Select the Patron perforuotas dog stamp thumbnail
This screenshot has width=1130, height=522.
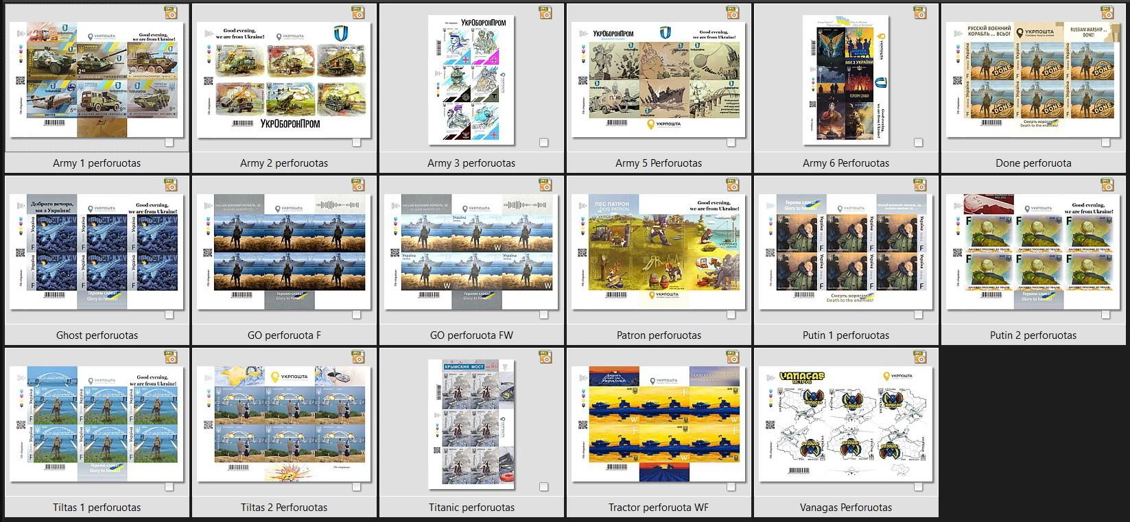click(659, 252)
